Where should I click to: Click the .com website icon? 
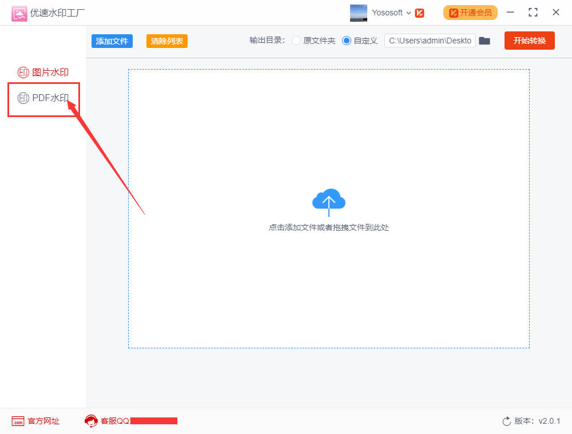point(18,421)
